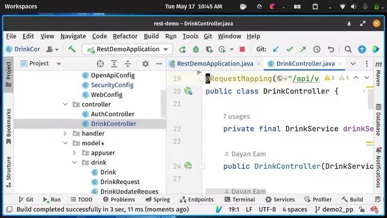The height and width of the screenshot is (218, 387).
Task: Open Project panel gear options
Action: click(145, 64)
